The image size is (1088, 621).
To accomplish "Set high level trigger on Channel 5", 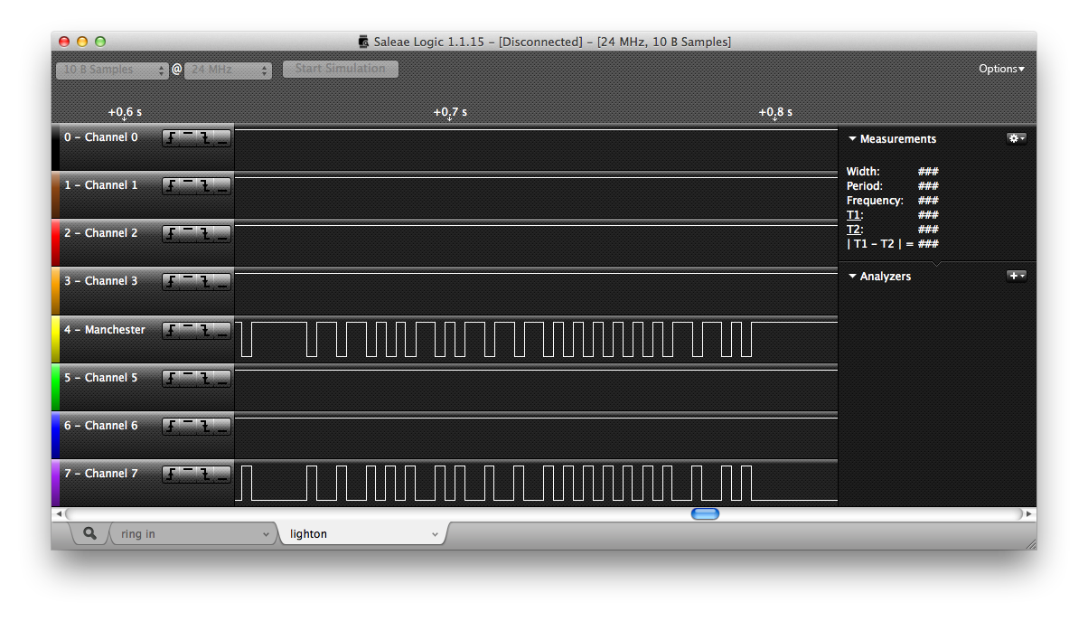I will point(188,378).
